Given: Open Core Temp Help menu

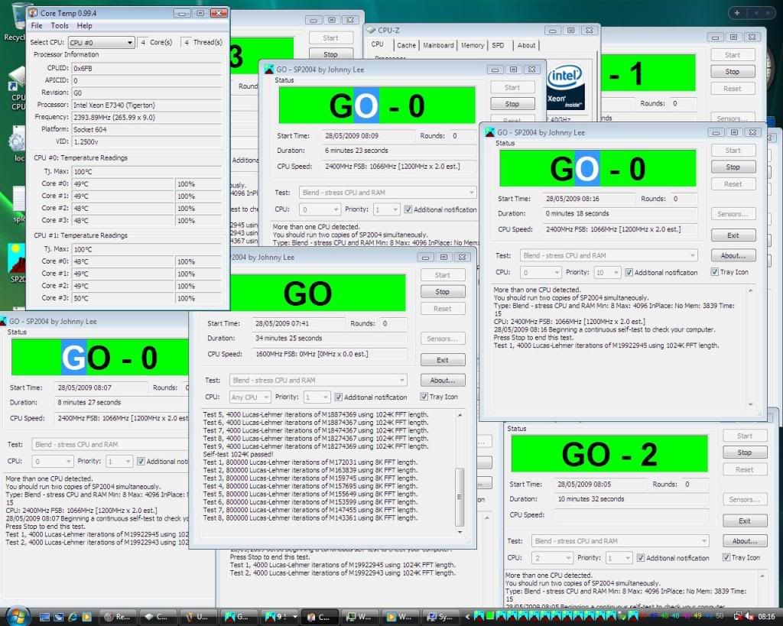Looking at the screenshot, I should click(x=84, y=25).
